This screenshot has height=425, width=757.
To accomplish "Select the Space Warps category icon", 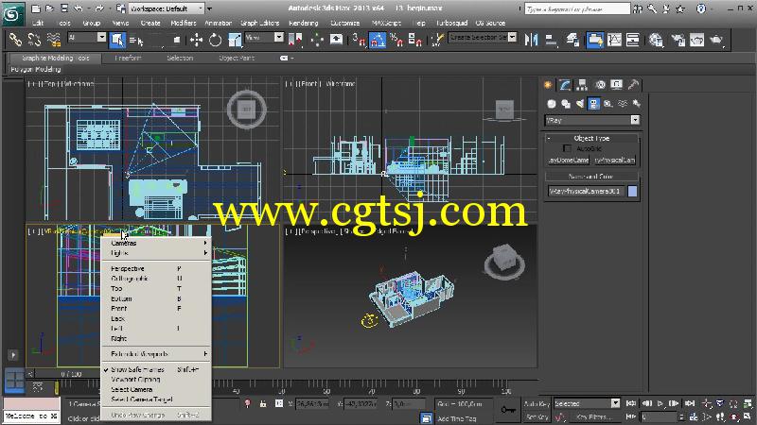I will point(623,104).
